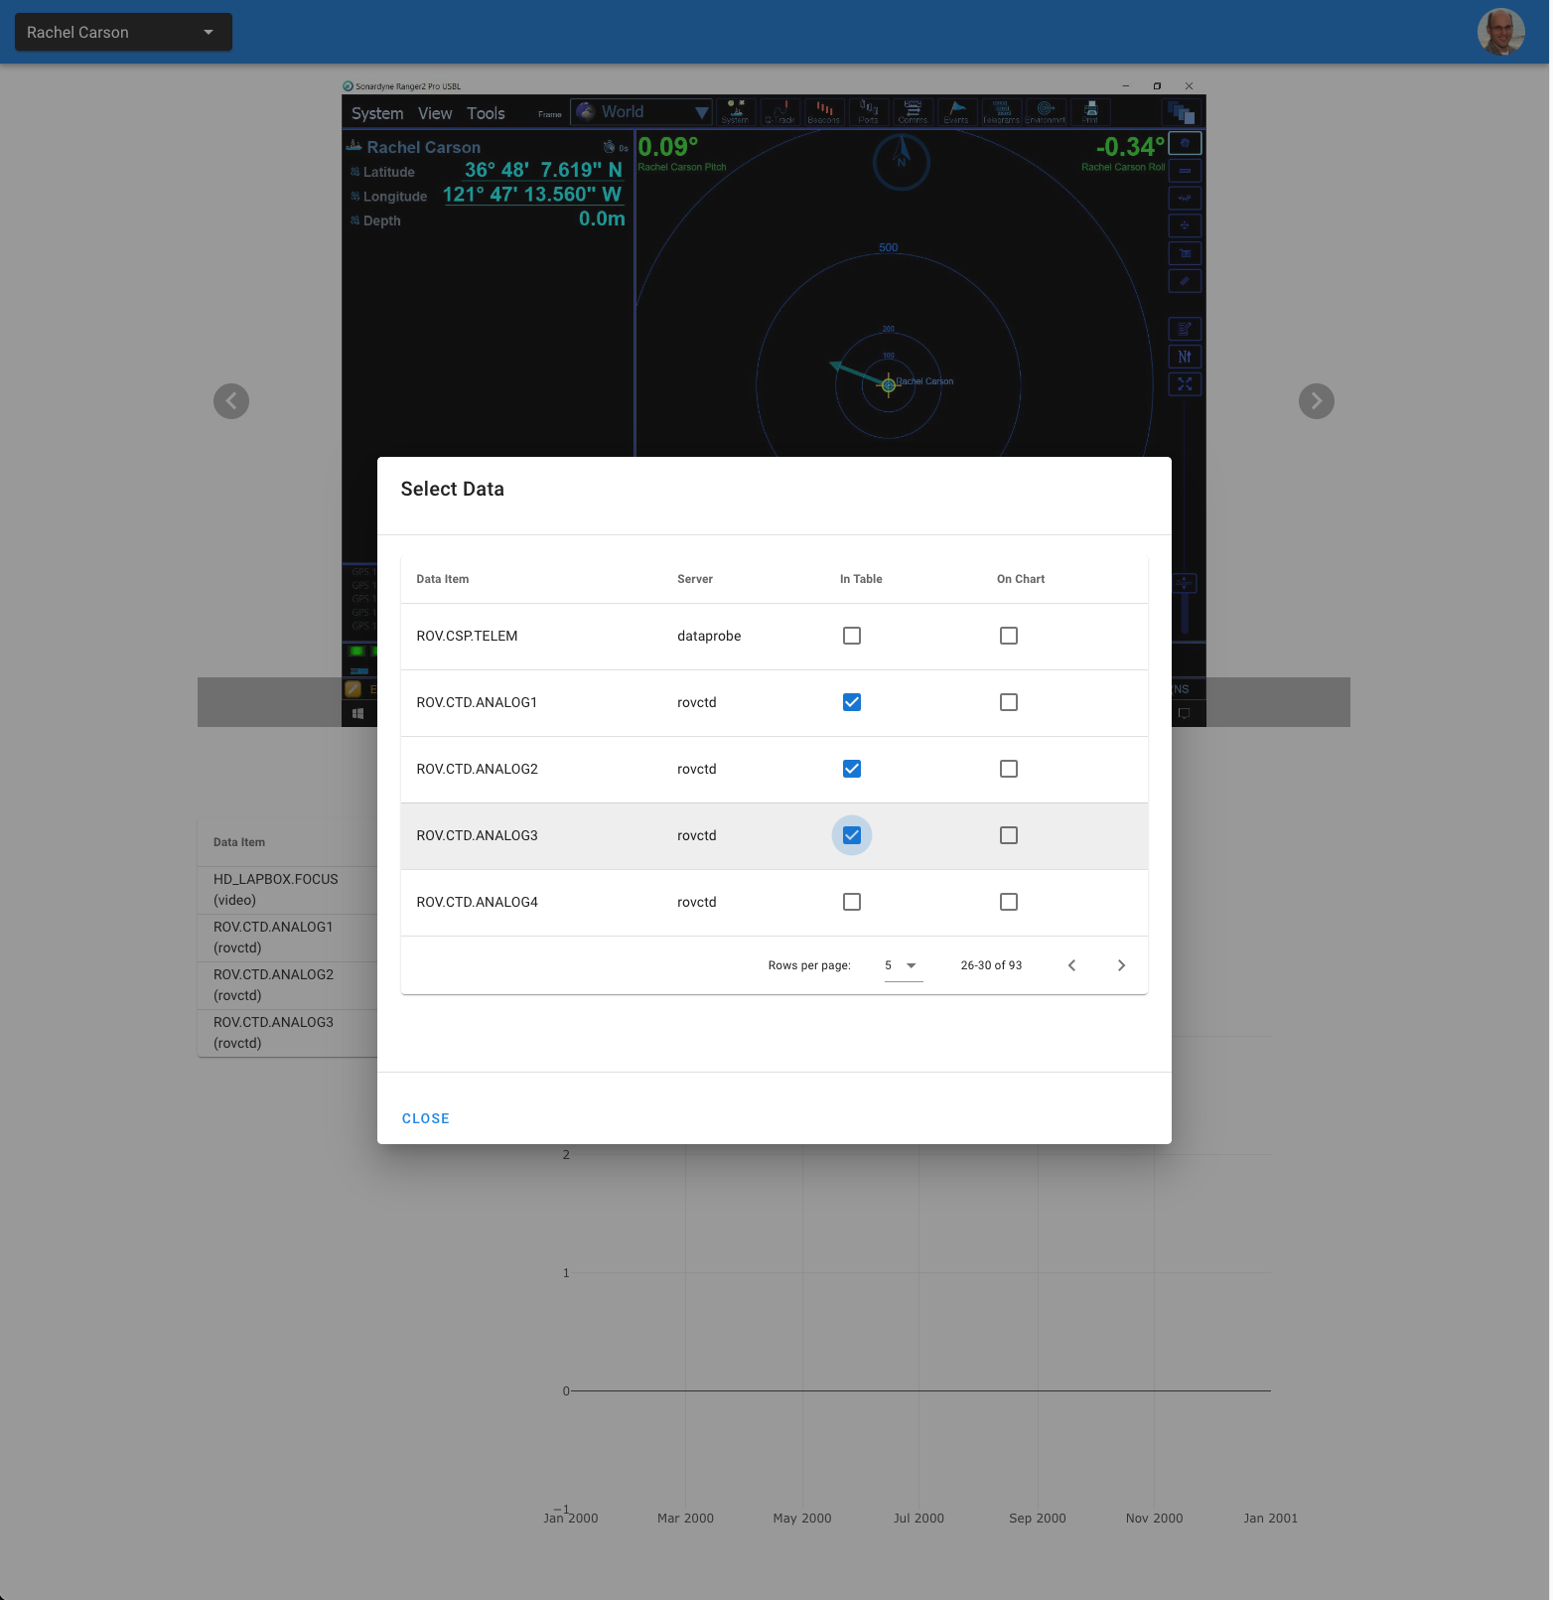Go to next page of data items
Screen dimensions: 1553x1600
point(1121,965)
